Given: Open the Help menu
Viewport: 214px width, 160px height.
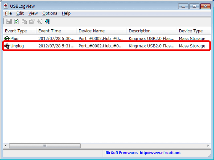Looking at the screenshot, I should (66, 13).
